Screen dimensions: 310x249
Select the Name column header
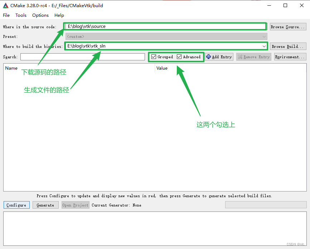(11, 68)
